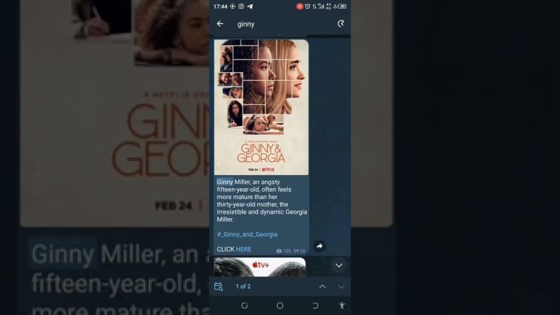Follow the blue HERE link

coord(244,249)
